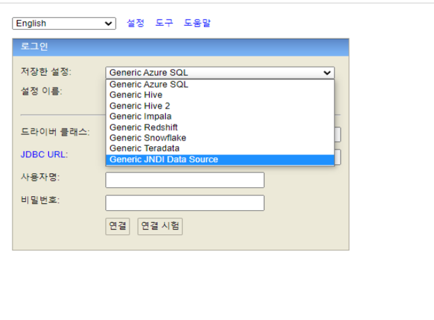Choose Generic Redshift option
Viewport: 434px width, 320px height.
(x=220, y=127)
